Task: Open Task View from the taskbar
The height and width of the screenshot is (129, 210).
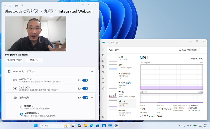Action: (73, 126)
